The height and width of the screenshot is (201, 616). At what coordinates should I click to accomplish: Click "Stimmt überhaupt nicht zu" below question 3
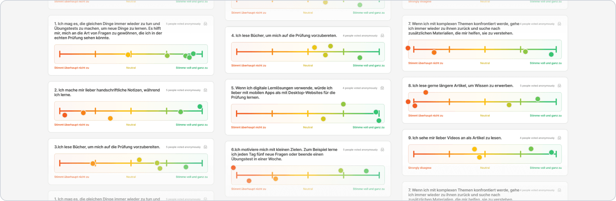[72, 177]
